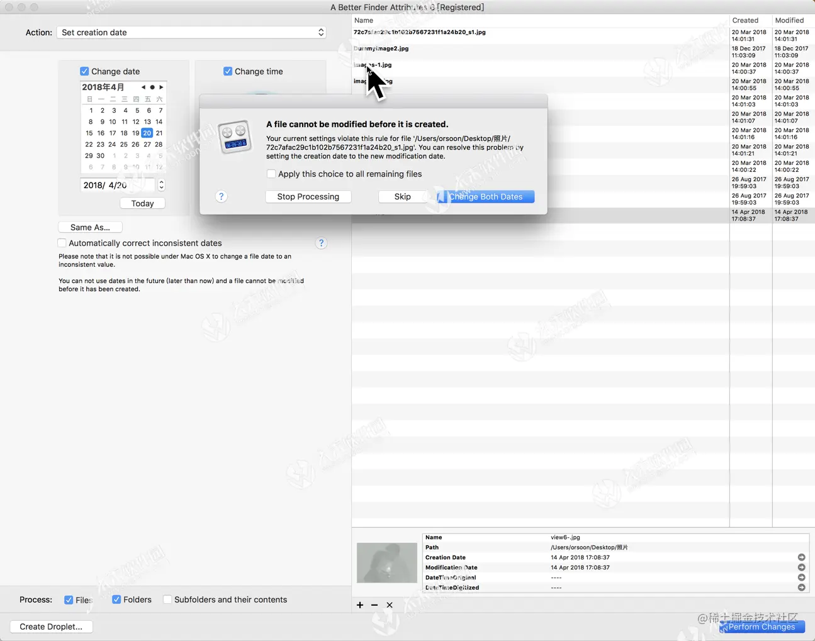Go to next month in calendar
815x641 pixels.
click(x=161, y=87)
